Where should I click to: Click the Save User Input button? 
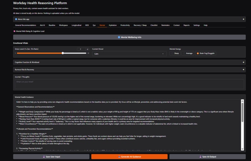[x=51, y=157]
